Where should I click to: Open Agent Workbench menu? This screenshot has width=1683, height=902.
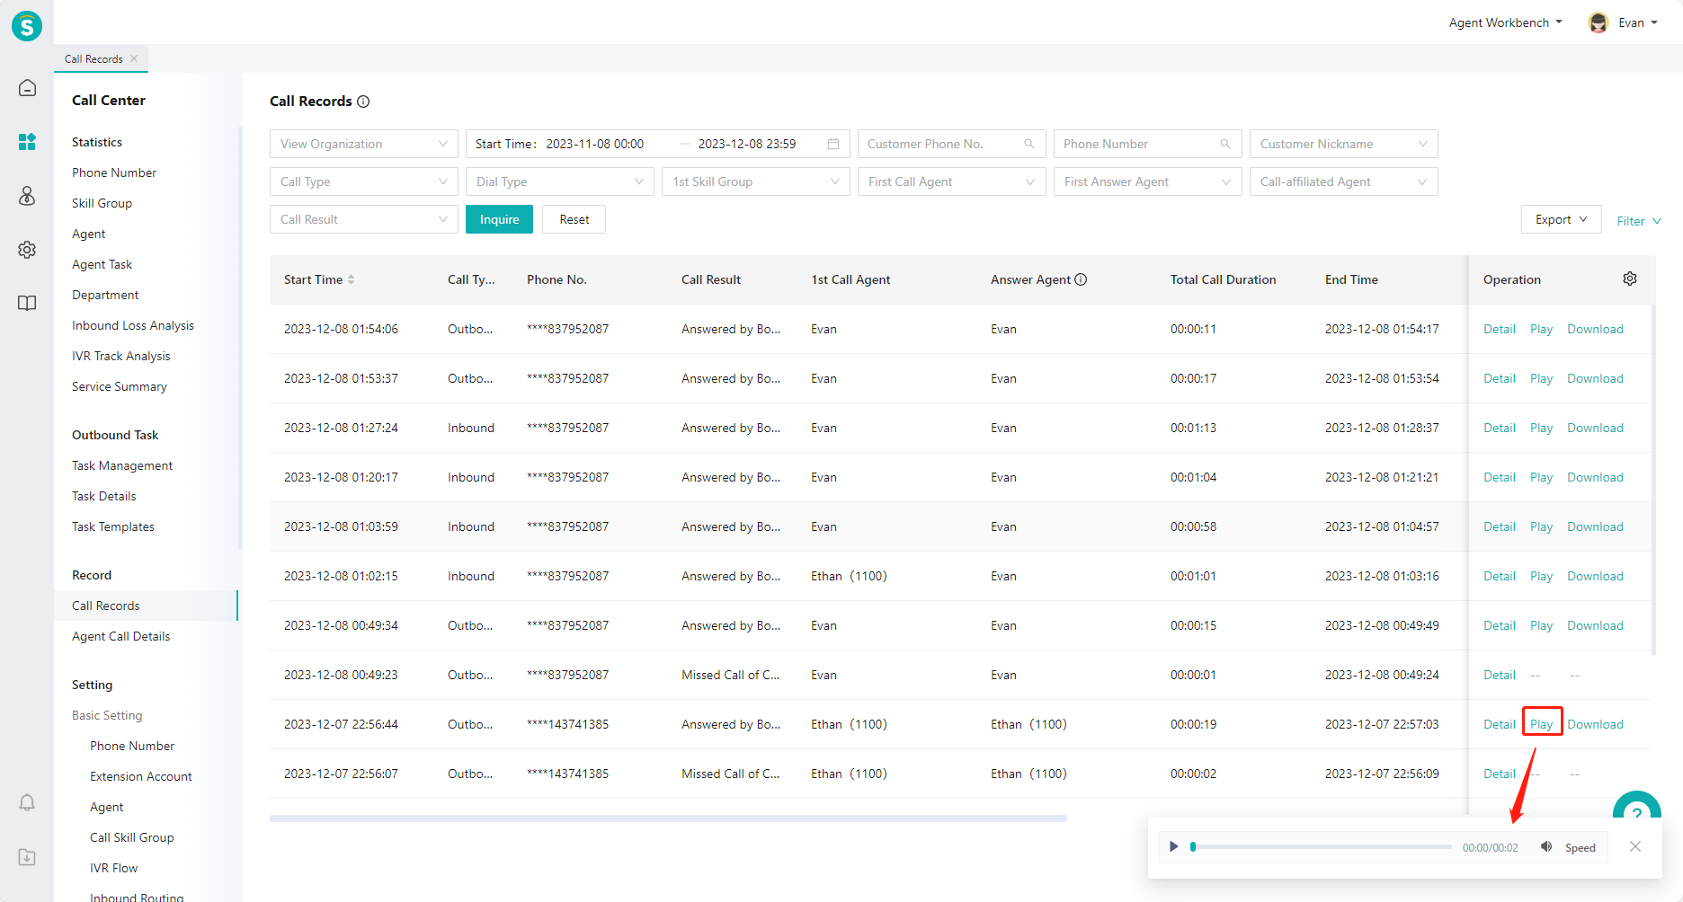tap(1506, 22)
